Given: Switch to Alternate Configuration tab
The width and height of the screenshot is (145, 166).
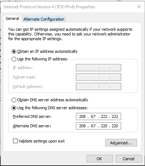Looking at the screenshot, I should [x=44, y=19].
